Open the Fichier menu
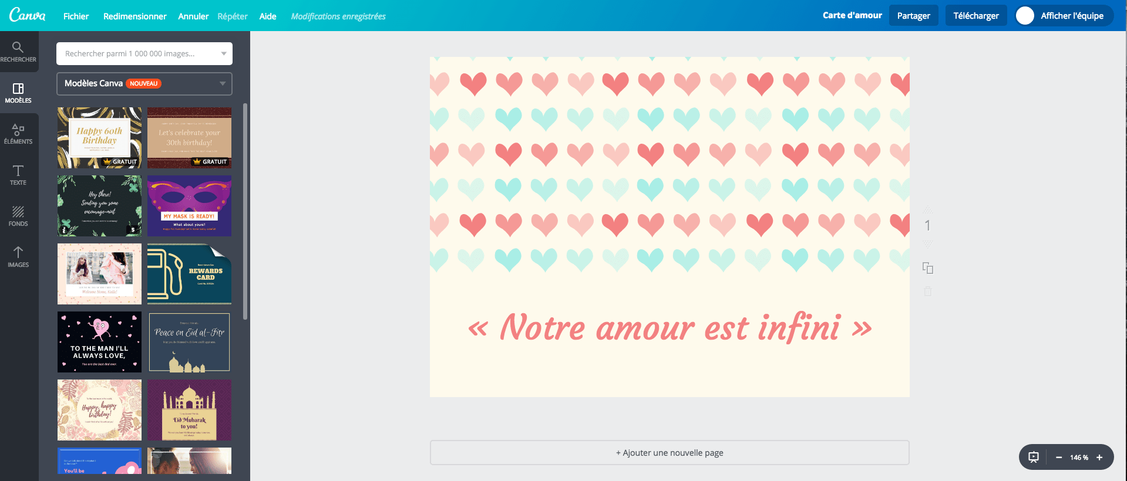This screenshot has height=481, width=1127. (x=76, y=16)
